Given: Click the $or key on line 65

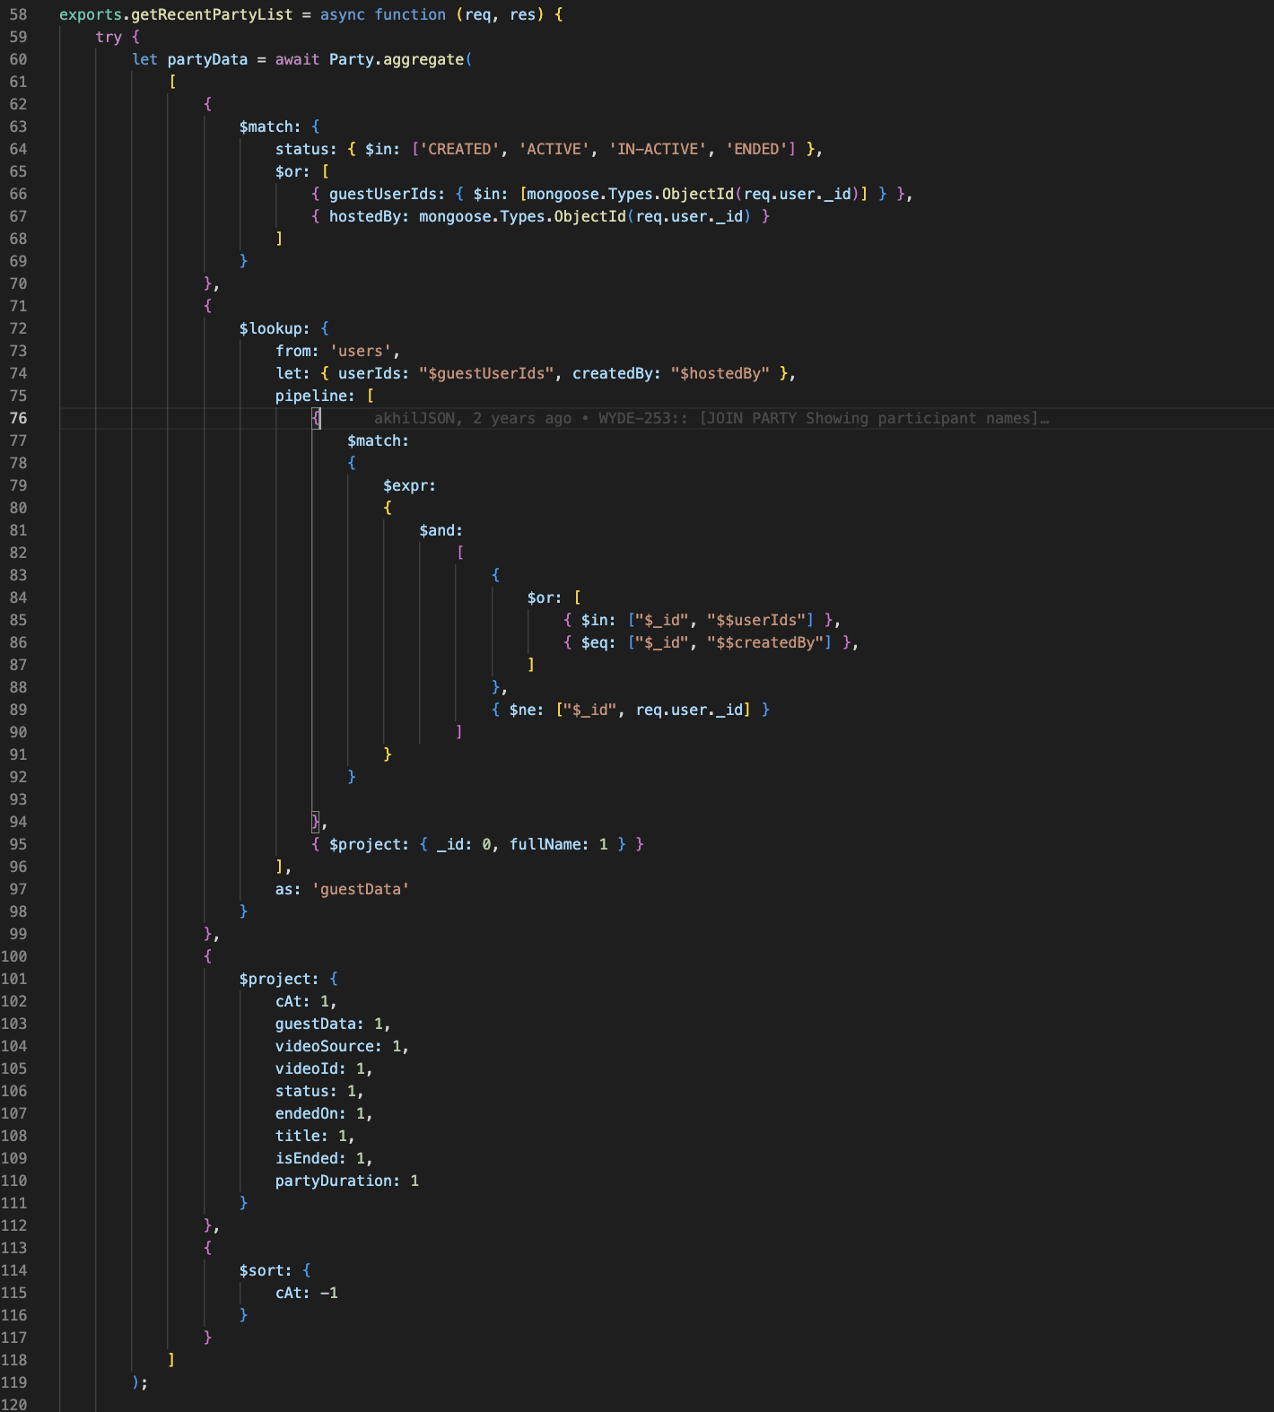Looking at the screenshot, I should 288,171.
